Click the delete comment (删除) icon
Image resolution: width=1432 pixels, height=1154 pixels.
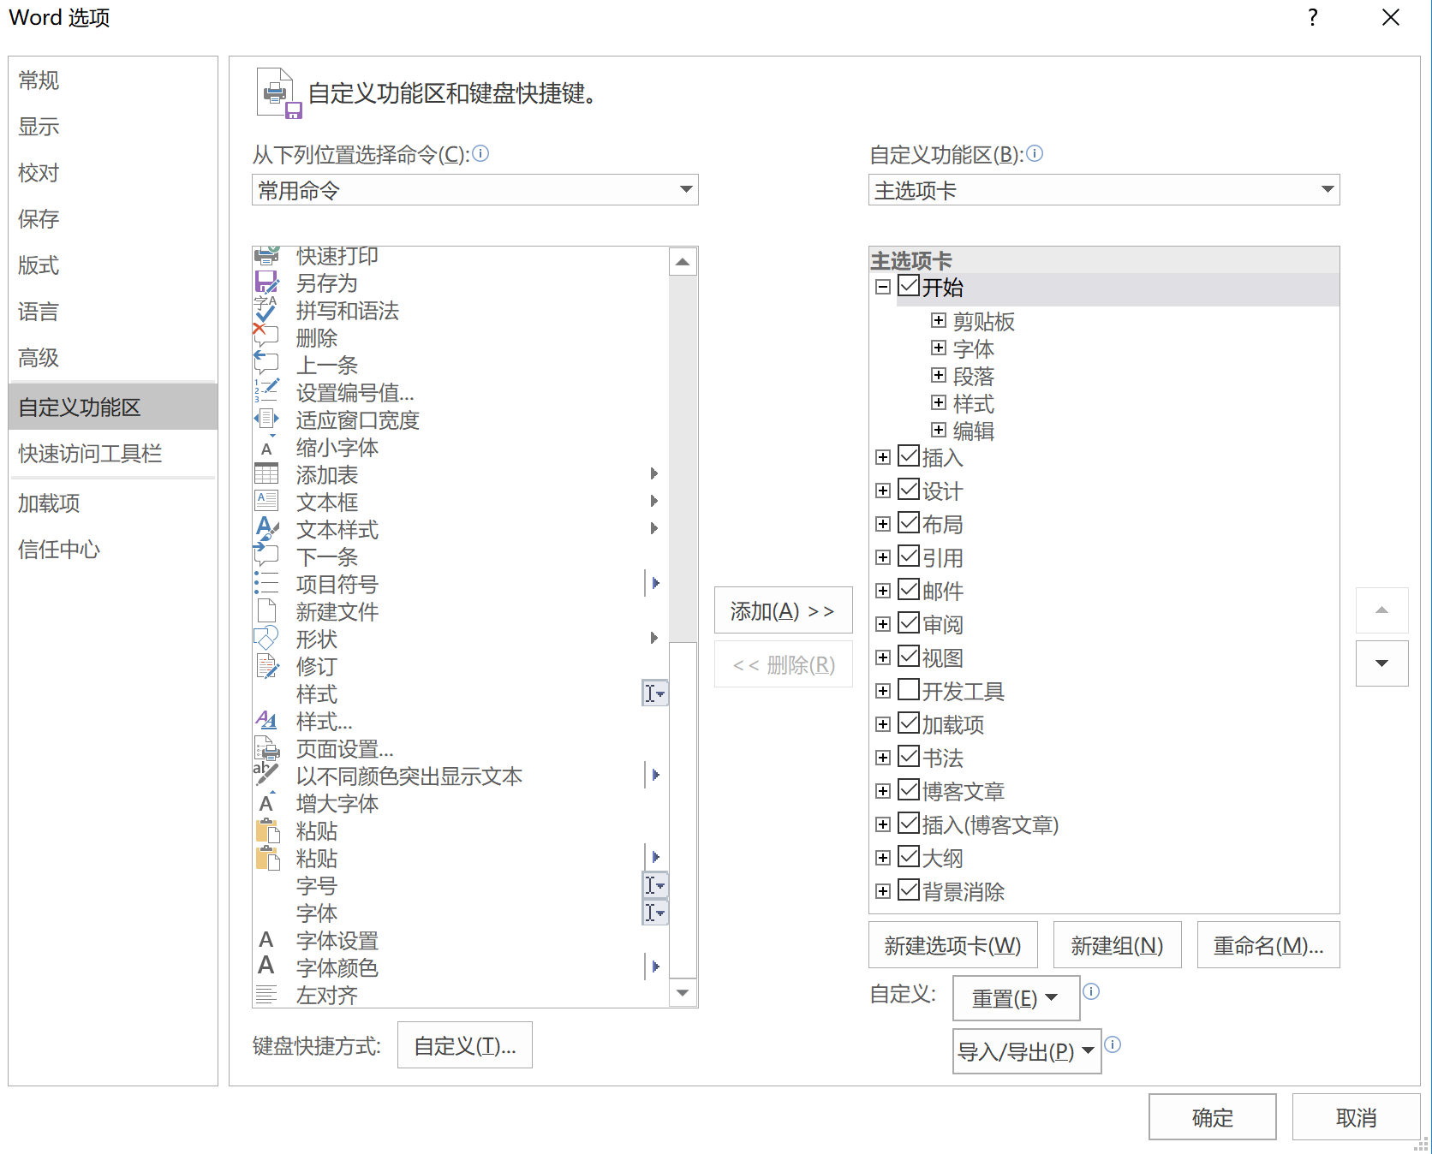(x=266, y=336)
